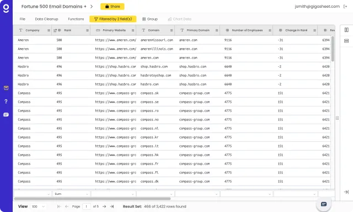Viewport: 353px width, 212px height.
Task: Sort by the Company column header
Action: point(33,30)
